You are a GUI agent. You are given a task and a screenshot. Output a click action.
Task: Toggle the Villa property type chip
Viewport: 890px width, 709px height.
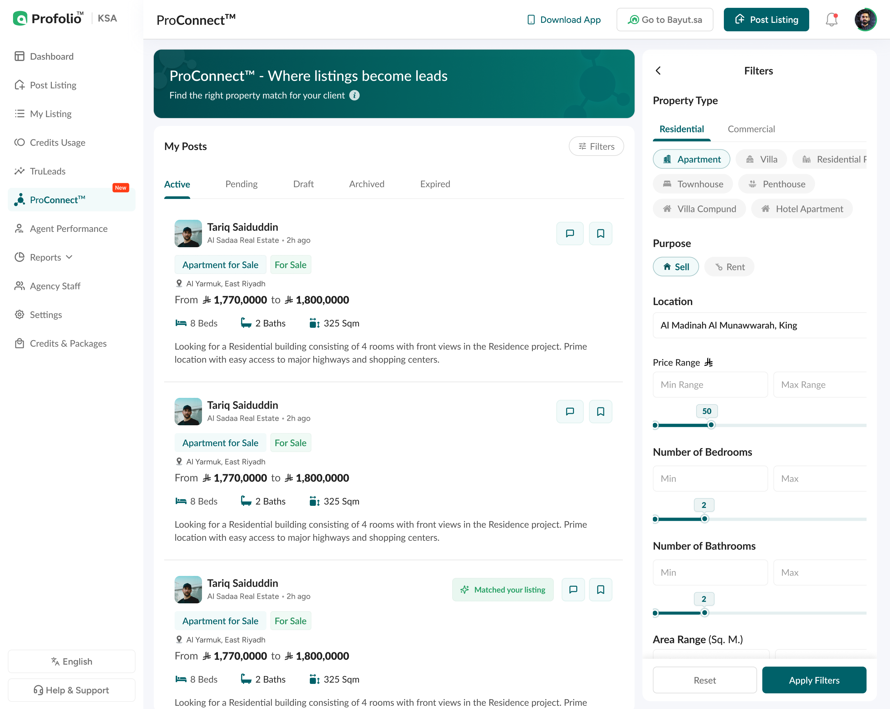pos(761,159)
